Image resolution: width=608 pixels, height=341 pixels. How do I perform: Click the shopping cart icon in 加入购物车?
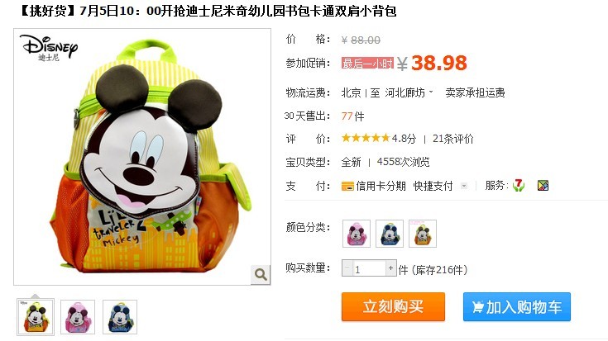click(478, 307)
